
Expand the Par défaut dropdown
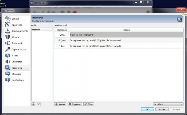(168, 104)
